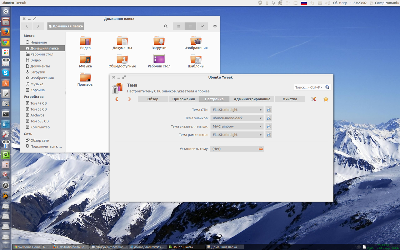Expand the Тема GTK dropdown
The image size is (400, 250).
(237, 110)
